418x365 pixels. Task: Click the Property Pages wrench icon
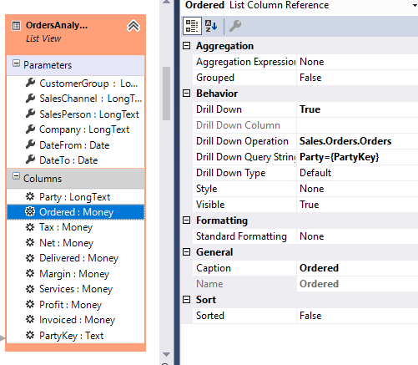click(x=235, y=26)
